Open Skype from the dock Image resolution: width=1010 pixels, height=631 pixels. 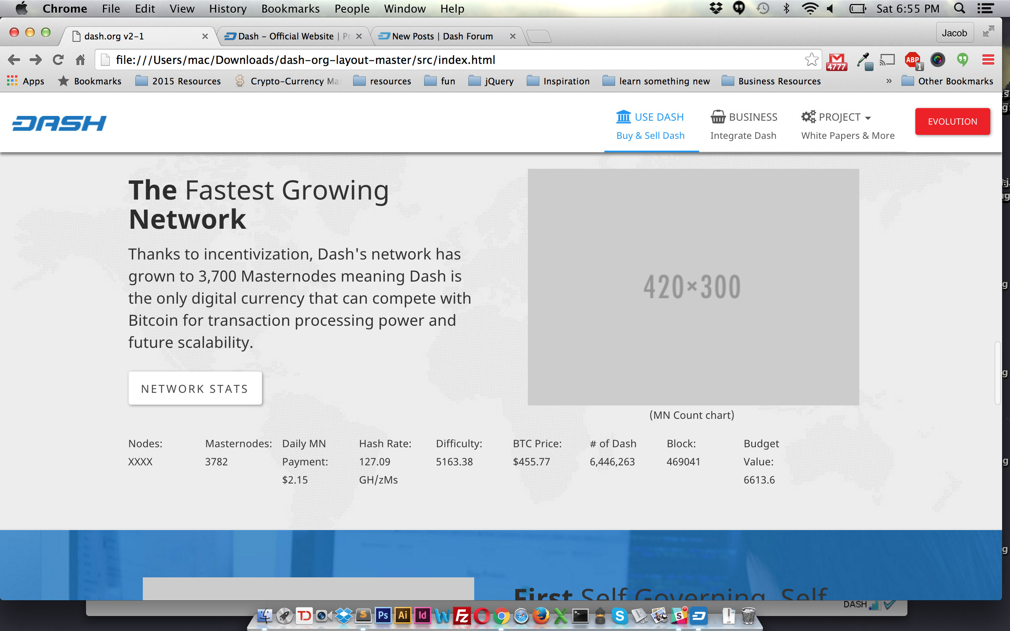pos(620,616)
